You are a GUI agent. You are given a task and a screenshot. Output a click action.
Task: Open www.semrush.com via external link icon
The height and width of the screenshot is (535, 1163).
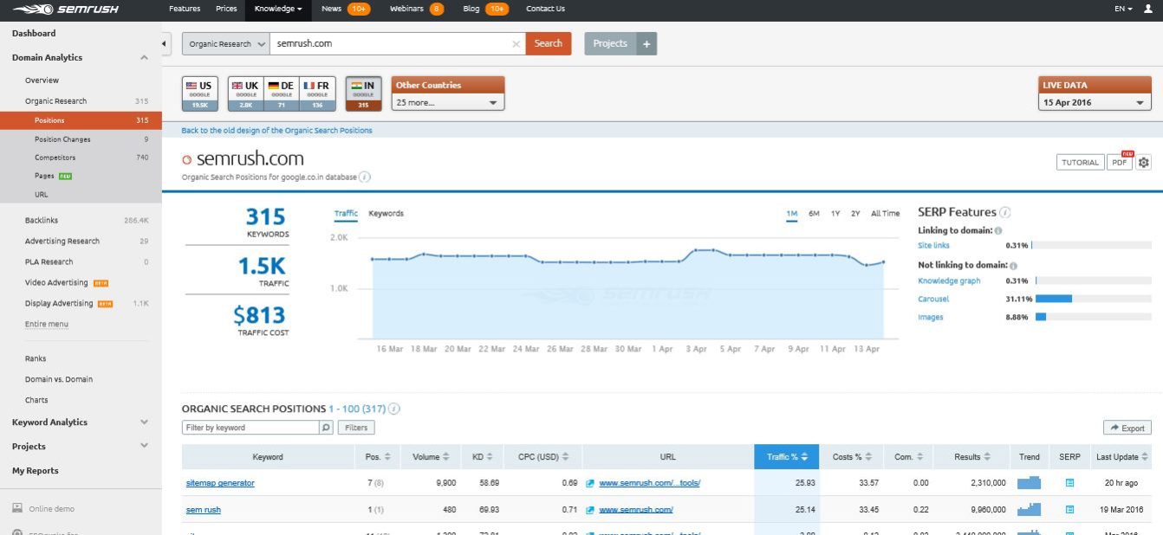coord(592,509)
